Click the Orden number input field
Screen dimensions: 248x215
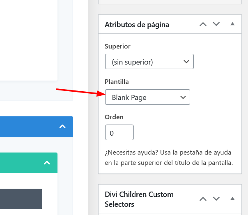[x=119, y=132]
